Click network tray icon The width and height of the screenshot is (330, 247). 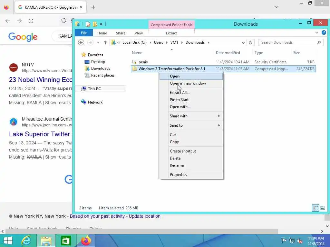[x=292, y=241]
